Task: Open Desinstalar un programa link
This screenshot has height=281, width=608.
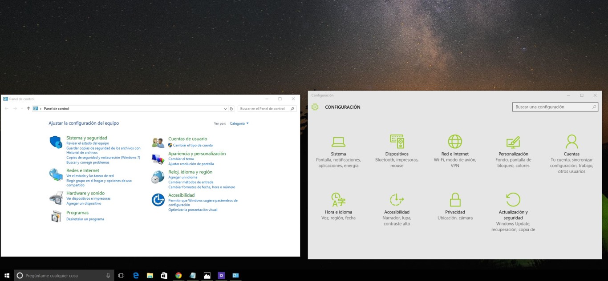Action: [x=85, y=219]
